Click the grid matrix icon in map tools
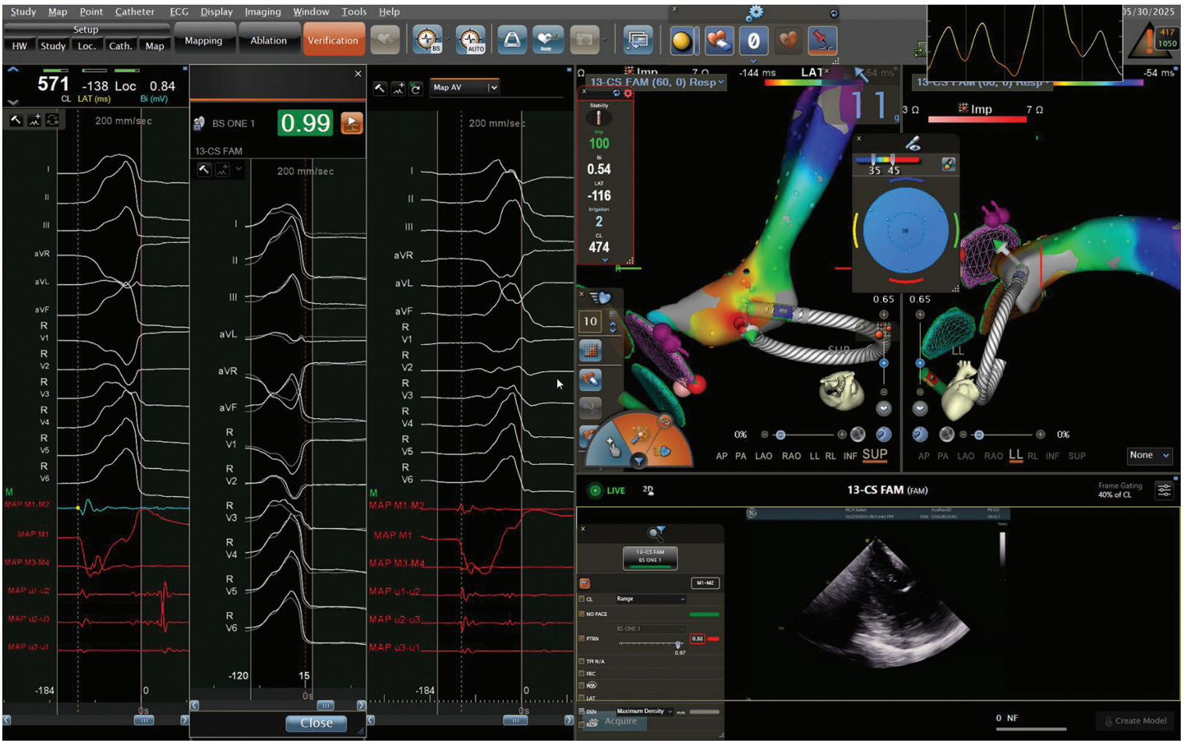 click(591, 350)
